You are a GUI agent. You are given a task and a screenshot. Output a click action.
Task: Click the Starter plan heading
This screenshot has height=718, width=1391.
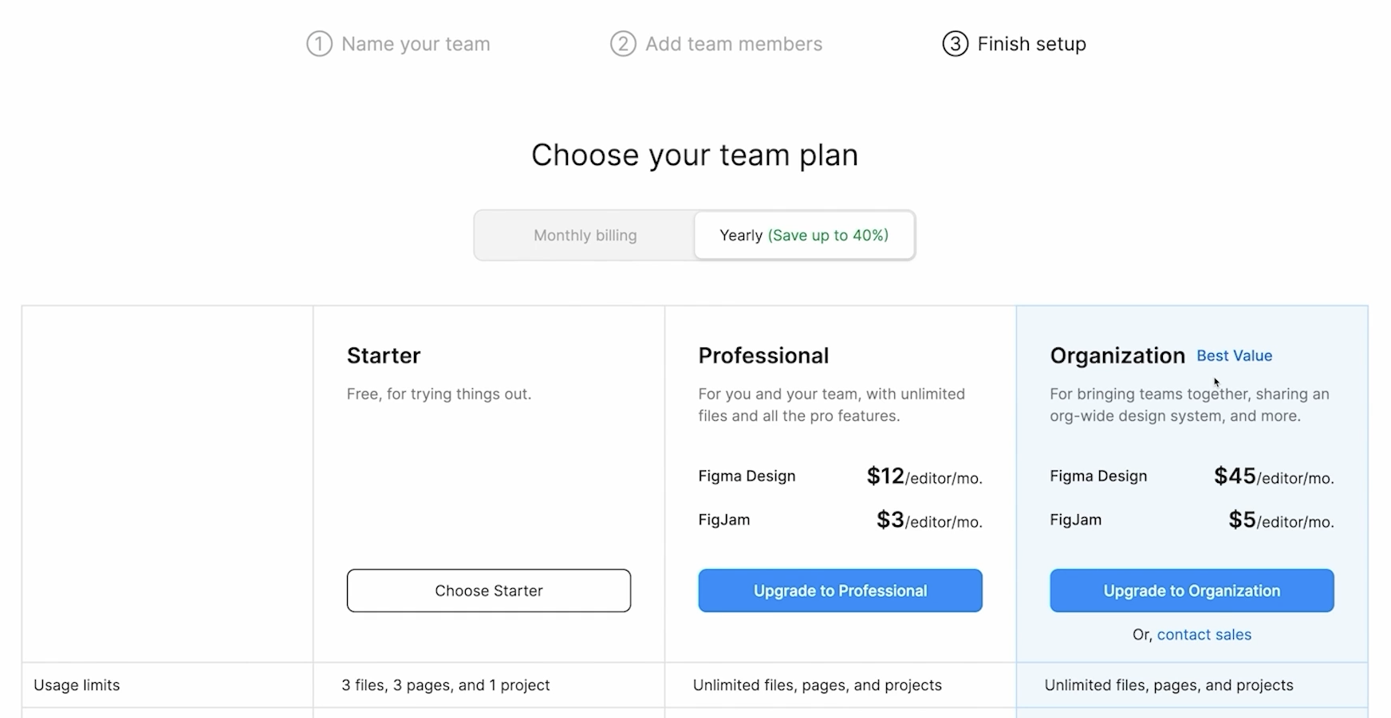point(384,355)
